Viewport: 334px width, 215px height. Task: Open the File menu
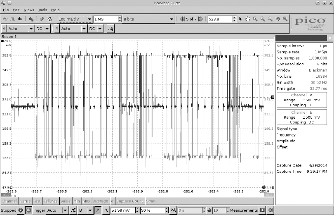[x=6, y=10]
